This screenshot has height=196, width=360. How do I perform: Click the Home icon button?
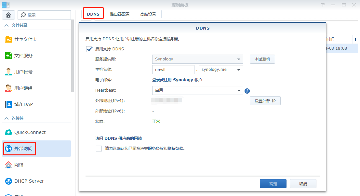[x=8, y=15]
